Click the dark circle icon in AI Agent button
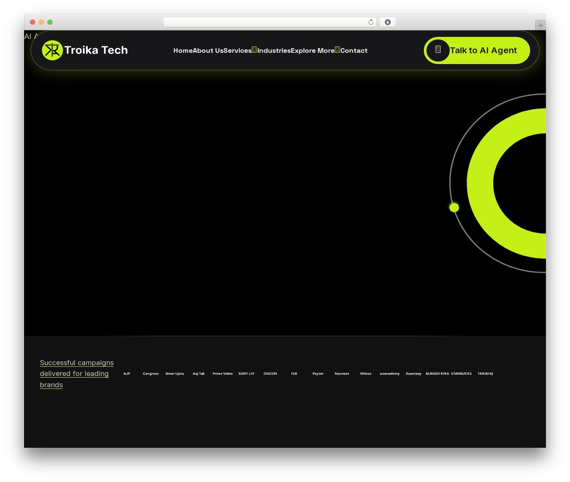This screenshot has width=570, height=482. coord(438,50)
